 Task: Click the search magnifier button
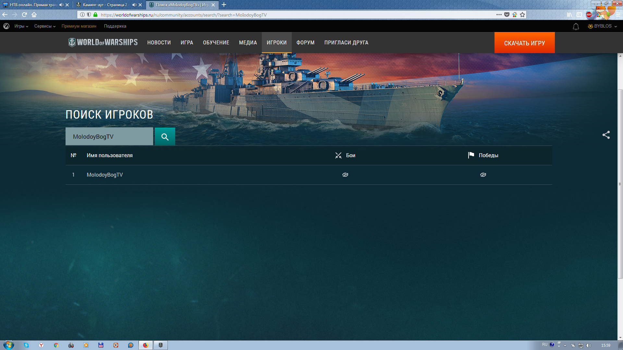(165, 137)
